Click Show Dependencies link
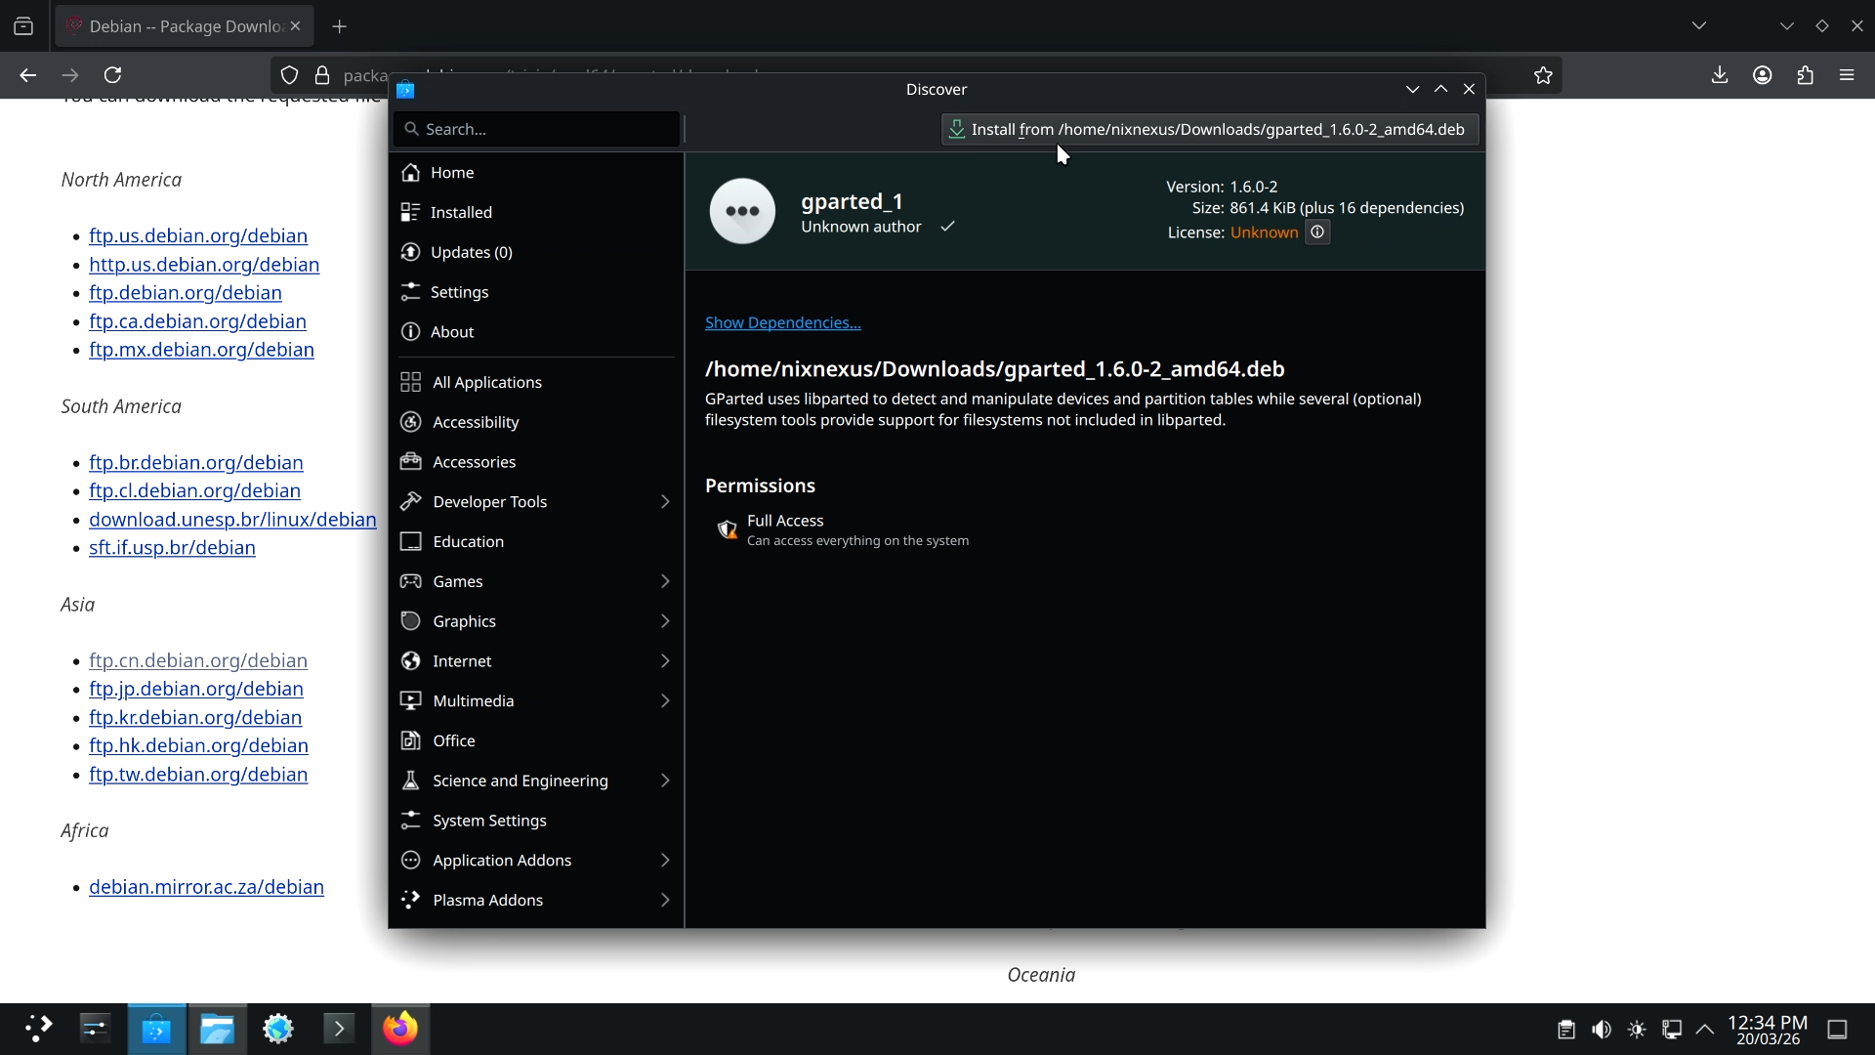 click(783, 322)
